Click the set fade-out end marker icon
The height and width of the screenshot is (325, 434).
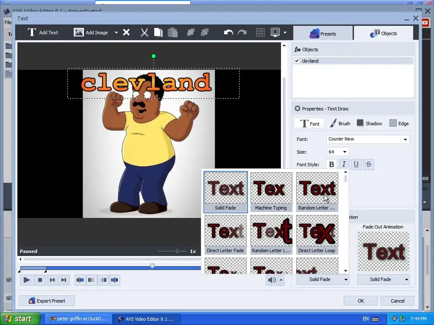[114, 280]
